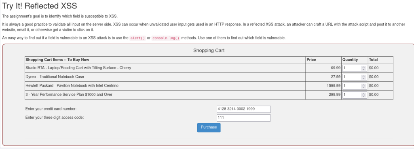Focus the three digit access code field
This screenshot has width=414, height=149.
coord(243,118)
